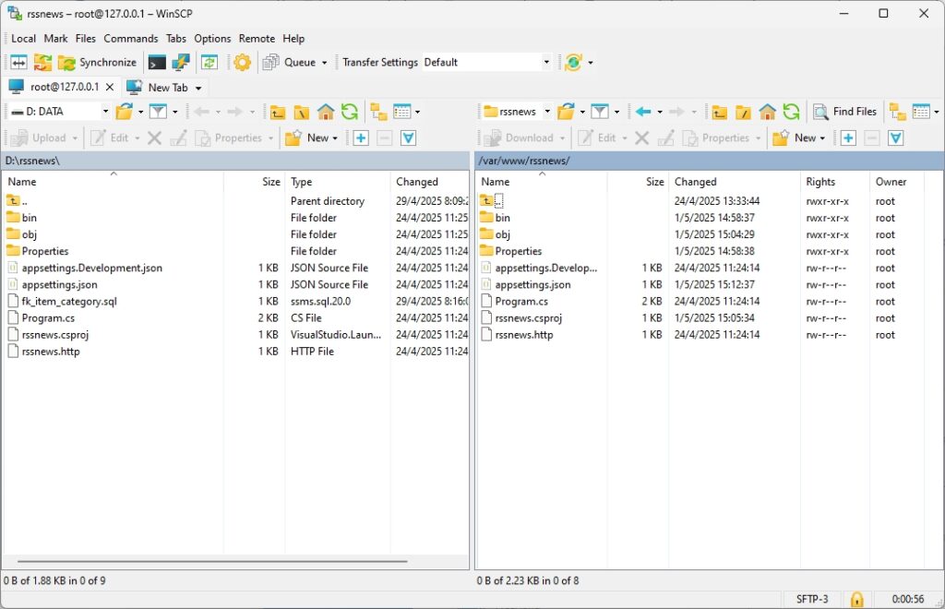Refresh the remote panel
This screenshot has height=609, width=945.
(x=791, y=112)
